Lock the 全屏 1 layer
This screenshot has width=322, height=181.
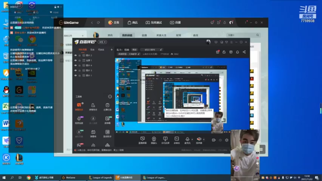(79, 60)
